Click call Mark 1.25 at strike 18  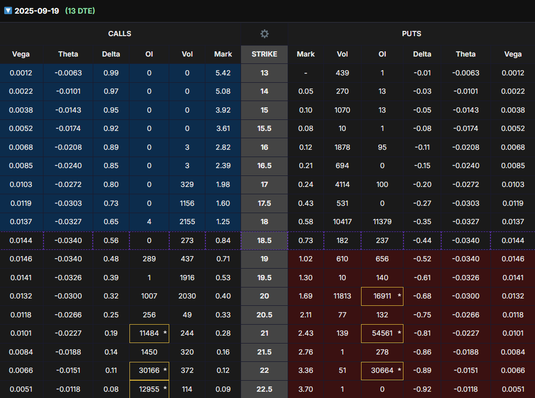pyautogui.click(x=223, y=222)
